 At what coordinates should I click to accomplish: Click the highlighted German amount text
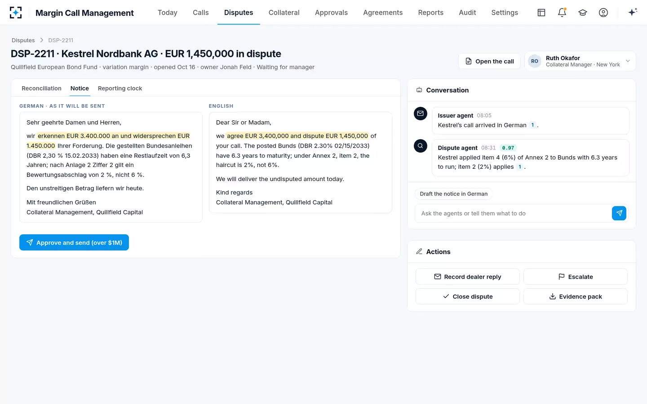pos(108,141)
